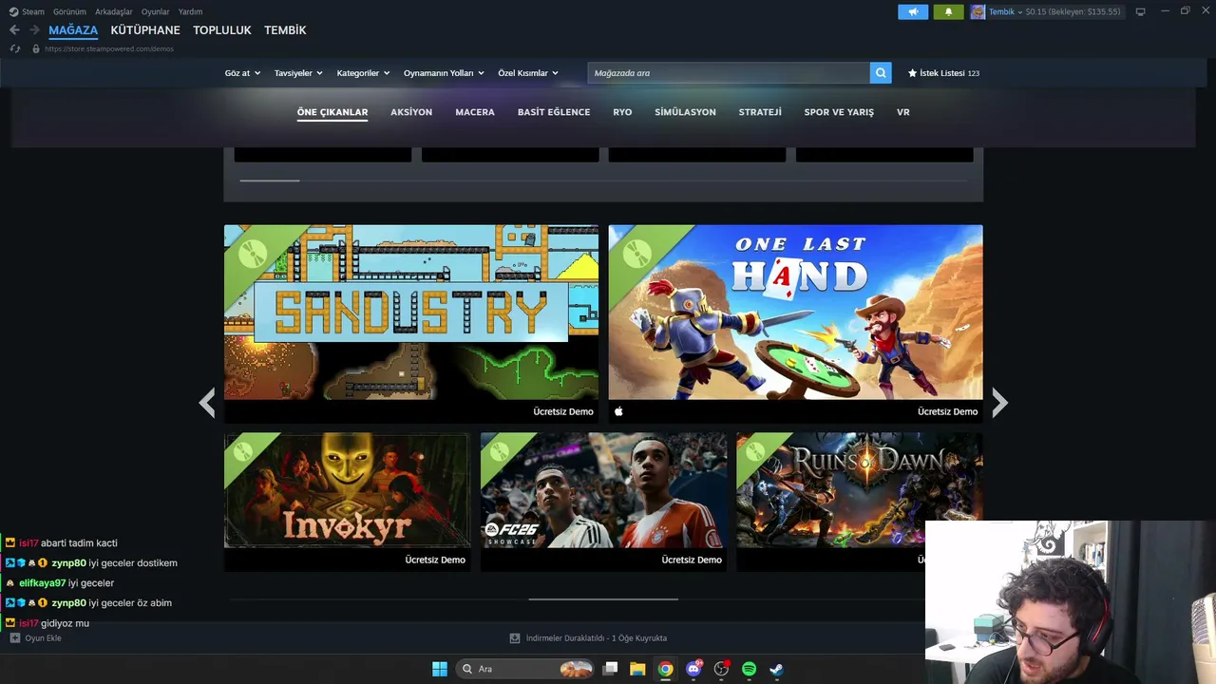Switch to the RYO tab
The height and width of the screenshot is (684, 1216).
(x=622, y=112)
